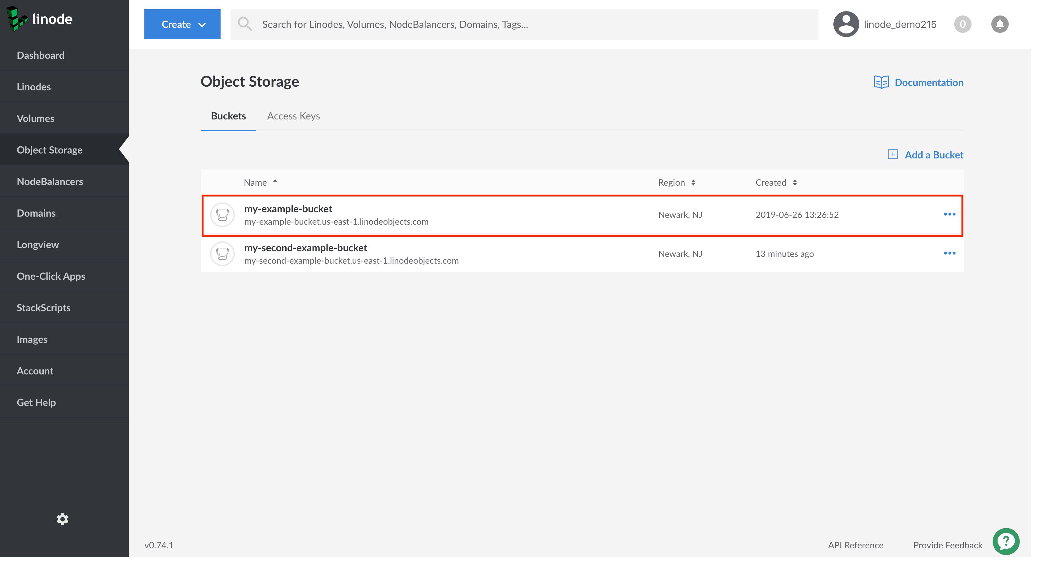
Task: Click the bucket icon beside my-second-example-bucket
Action: (x=222, y=253)
